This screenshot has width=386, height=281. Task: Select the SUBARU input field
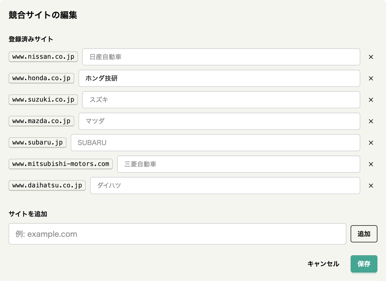(215, 143)
